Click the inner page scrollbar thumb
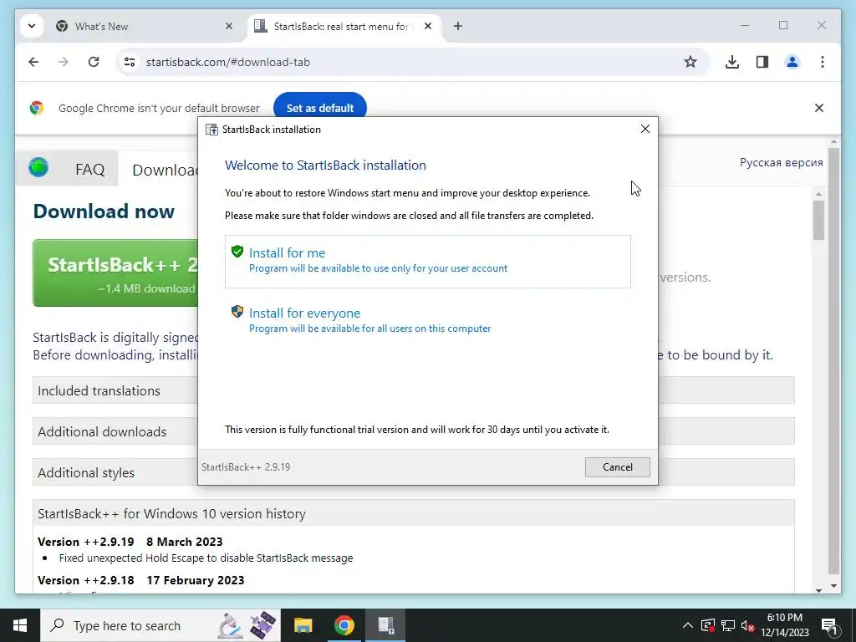 point(818,220)
